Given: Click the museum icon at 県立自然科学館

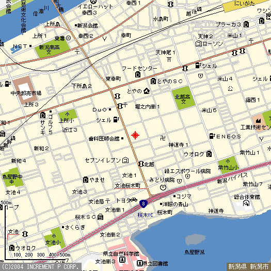Looking at the screenshot, I should [x=122, y=260].
